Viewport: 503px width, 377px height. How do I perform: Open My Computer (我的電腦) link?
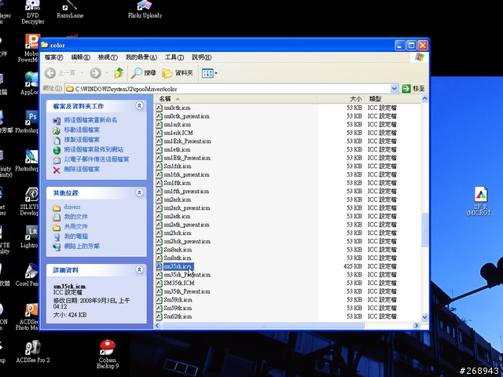coord(76,236)
